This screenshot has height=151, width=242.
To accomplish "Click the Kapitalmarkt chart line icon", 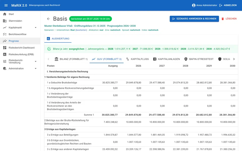I will (5, 27).
